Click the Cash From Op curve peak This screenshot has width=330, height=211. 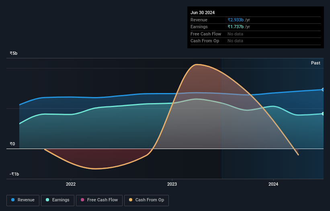tap(197, 64)
